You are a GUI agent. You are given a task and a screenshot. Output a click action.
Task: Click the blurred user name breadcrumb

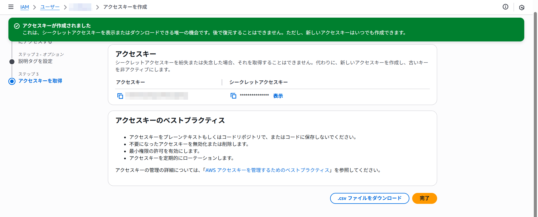pyautogui.click(x=80, y=7)
